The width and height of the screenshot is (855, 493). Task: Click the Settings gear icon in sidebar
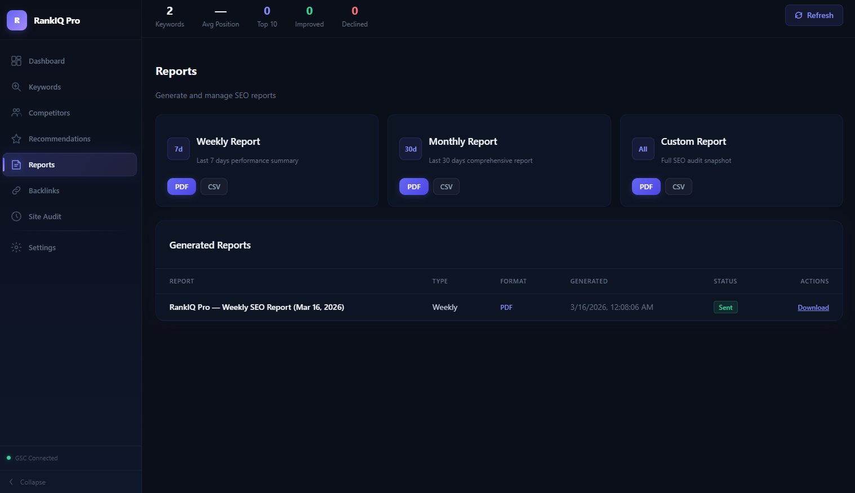pos(16,247)
